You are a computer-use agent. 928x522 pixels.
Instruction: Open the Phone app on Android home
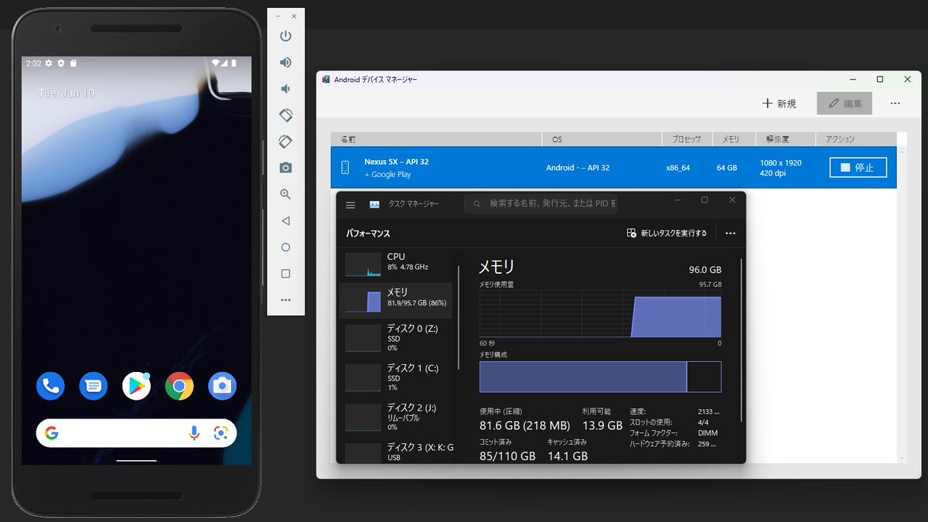[x=50, y=385]
